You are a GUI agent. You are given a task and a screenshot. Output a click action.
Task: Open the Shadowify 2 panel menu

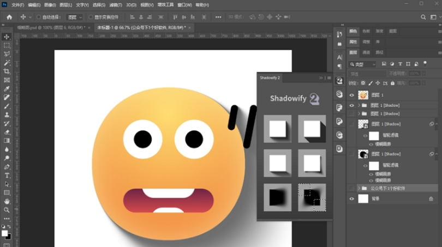point(329,78)
